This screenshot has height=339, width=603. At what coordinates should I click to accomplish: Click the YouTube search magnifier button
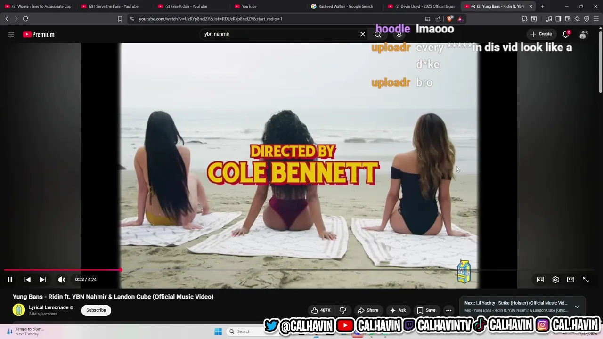(x=378, y=34)
